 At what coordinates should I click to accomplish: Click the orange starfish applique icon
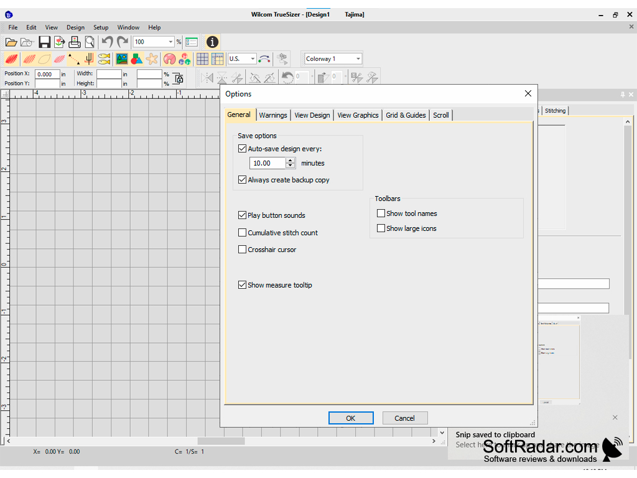152,59
